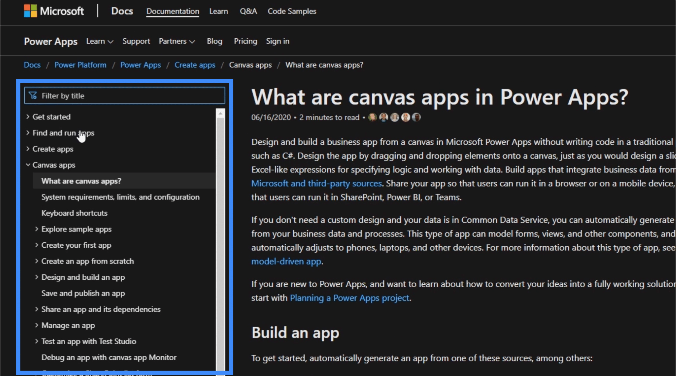
Task: Click the model-driven app link
Action: (286, 261)
